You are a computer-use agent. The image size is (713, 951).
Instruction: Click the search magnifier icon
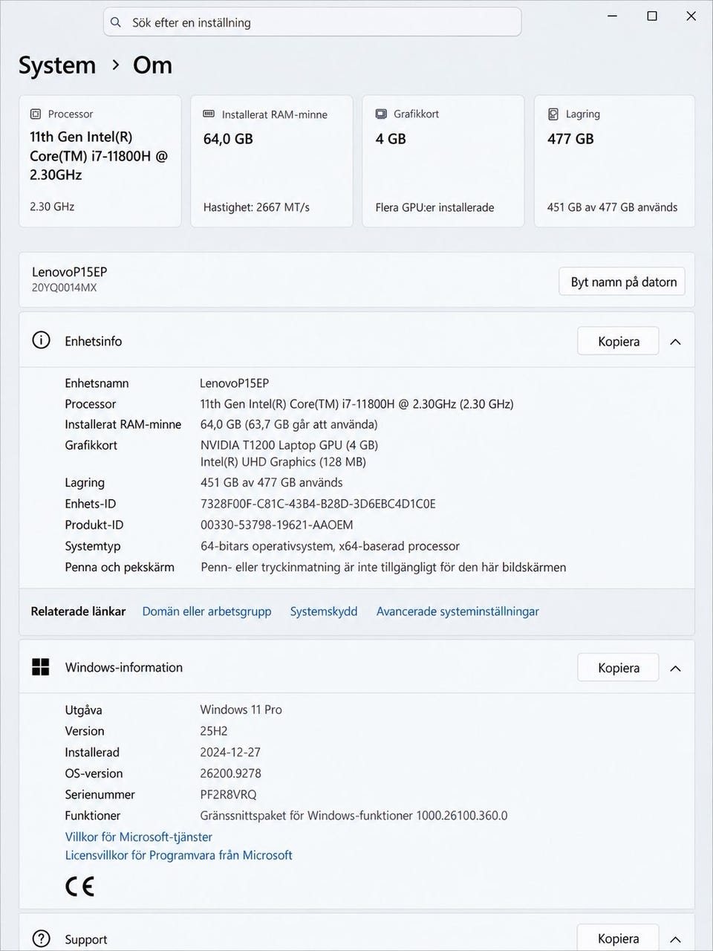[x=116, y=22]
